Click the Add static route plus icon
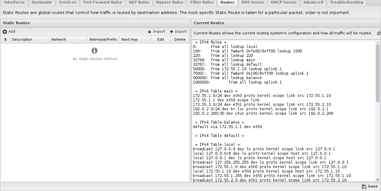The width and height of the screenshot is (381, 191). pyautogui.click(x=5, y=32)
